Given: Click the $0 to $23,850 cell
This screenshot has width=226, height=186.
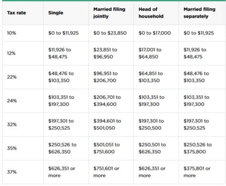Looking at the screenshot, I should 110,33.
